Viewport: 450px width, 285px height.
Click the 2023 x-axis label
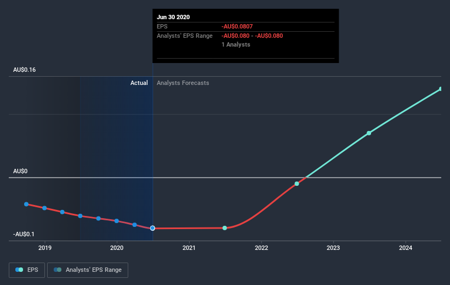[333, 248]
